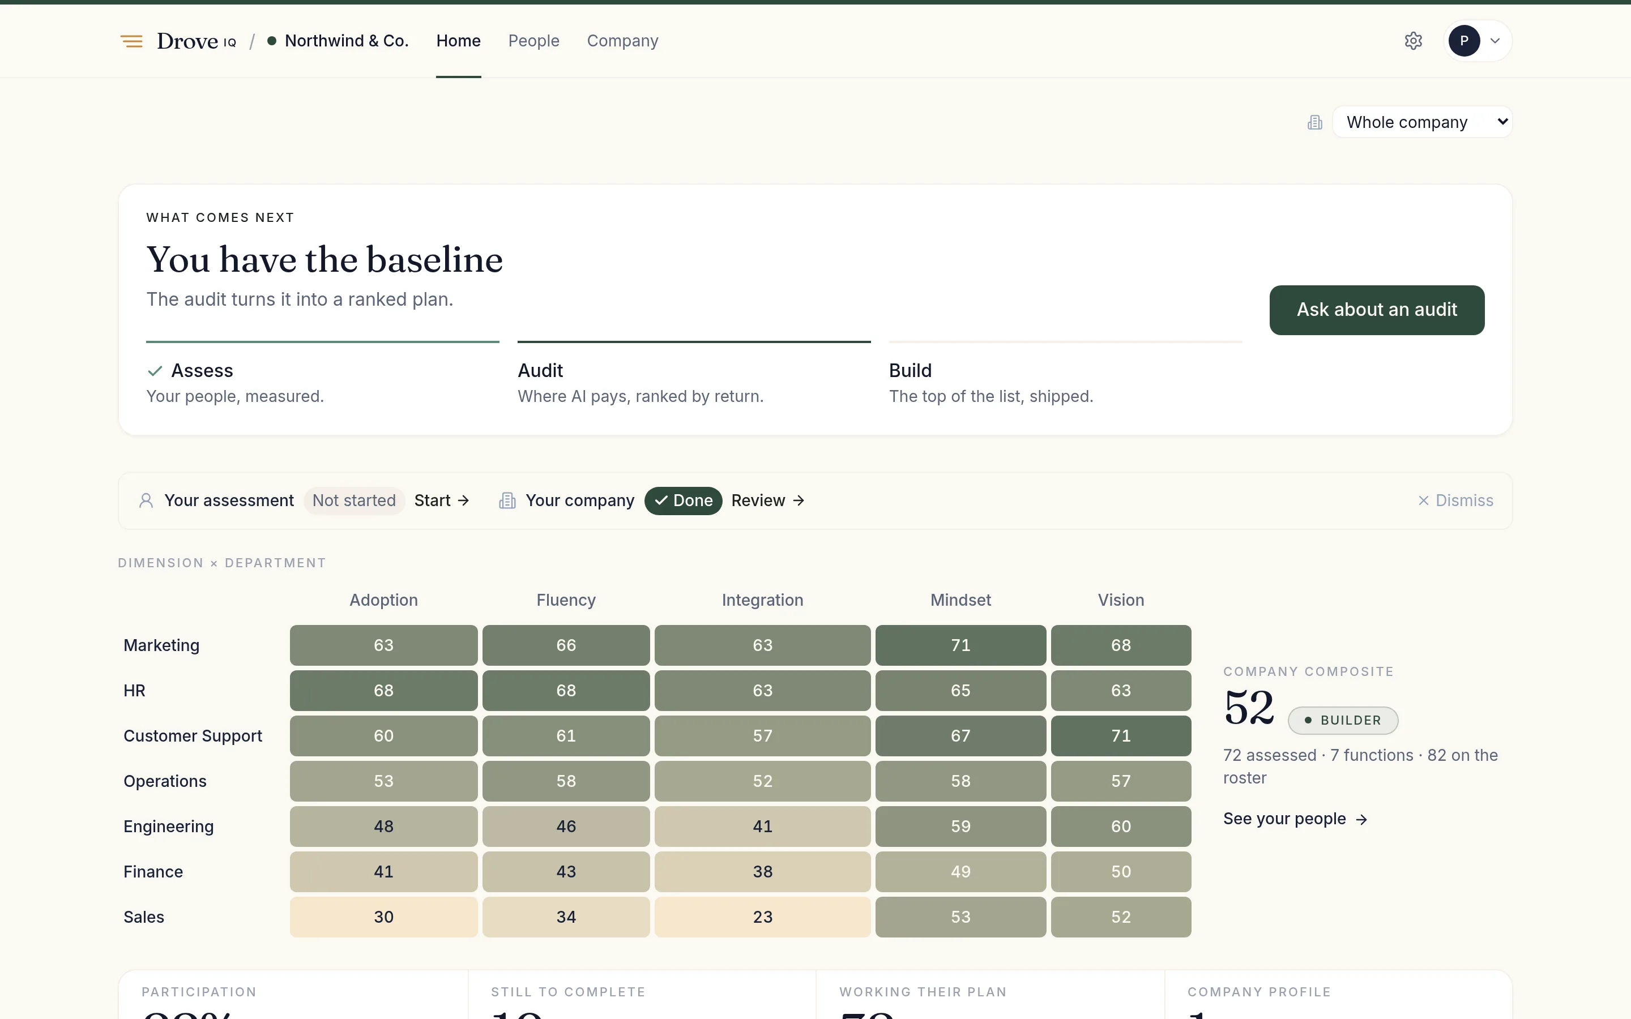Viewport: 1631px width, 1019px height.
Task: Click the Sales Adoption cell 30
Action: (383, 917)
